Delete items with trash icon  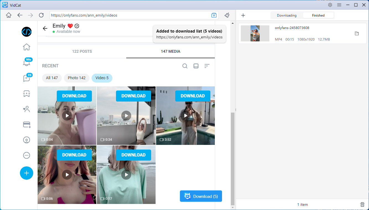pyautogui.click(x=362, y=204)
